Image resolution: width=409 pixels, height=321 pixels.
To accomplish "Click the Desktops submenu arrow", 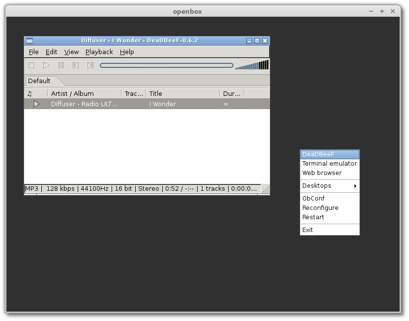I will (x=355, y=186).
